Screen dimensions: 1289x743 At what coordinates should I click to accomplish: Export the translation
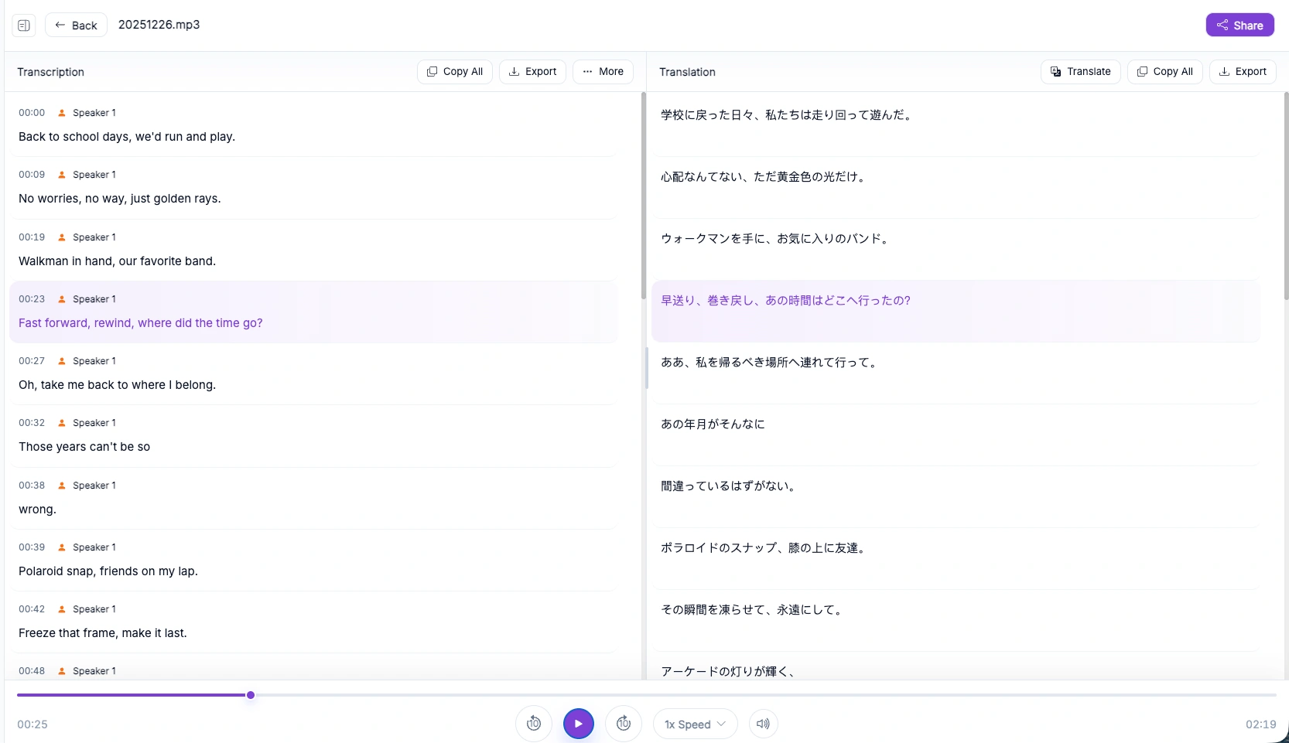pos(1243,72)
